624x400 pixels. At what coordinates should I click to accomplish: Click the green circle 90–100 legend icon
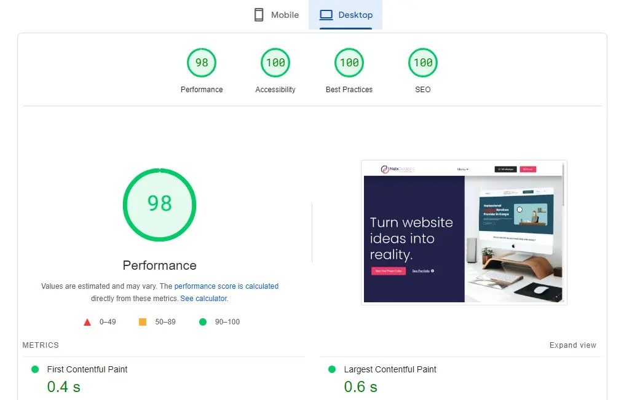click(203, 321)
